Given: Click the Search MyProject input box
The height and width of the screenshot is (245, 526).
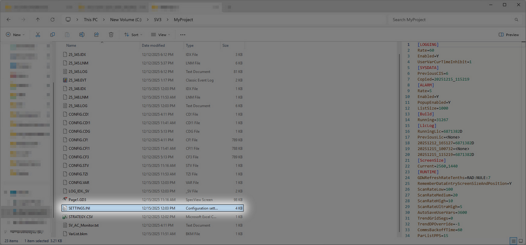Looking at the screenshot, I should 451,20.
